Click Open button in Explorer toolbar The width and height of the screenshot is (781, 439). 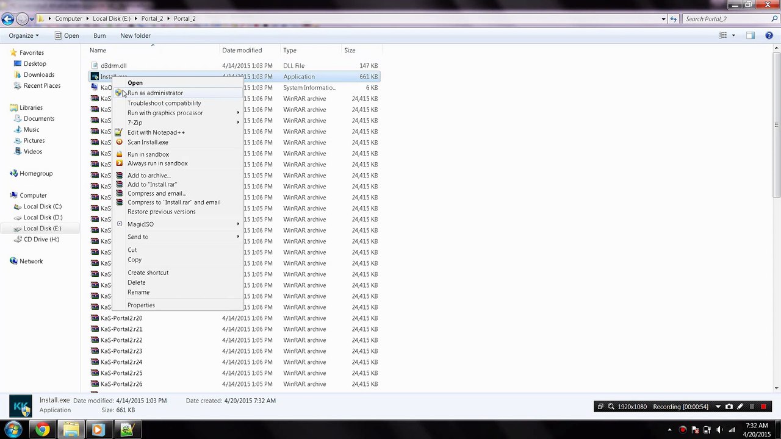click(67, 35)
